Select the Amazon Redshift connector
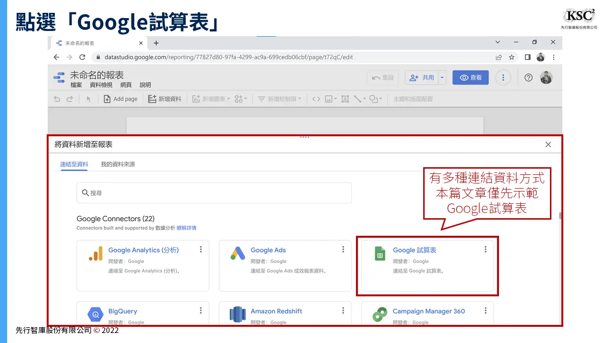Screen dimensions: 610x343 tap(285, 313)
